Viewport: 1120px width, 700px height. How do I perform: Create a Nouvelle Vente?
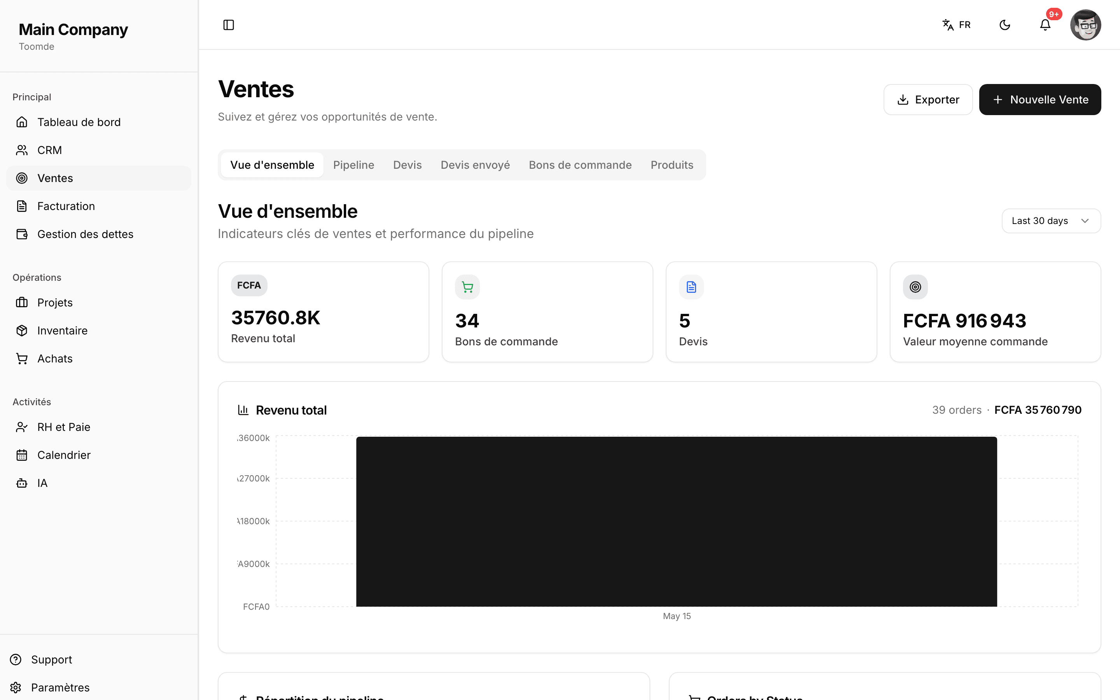click(1040, 100)
